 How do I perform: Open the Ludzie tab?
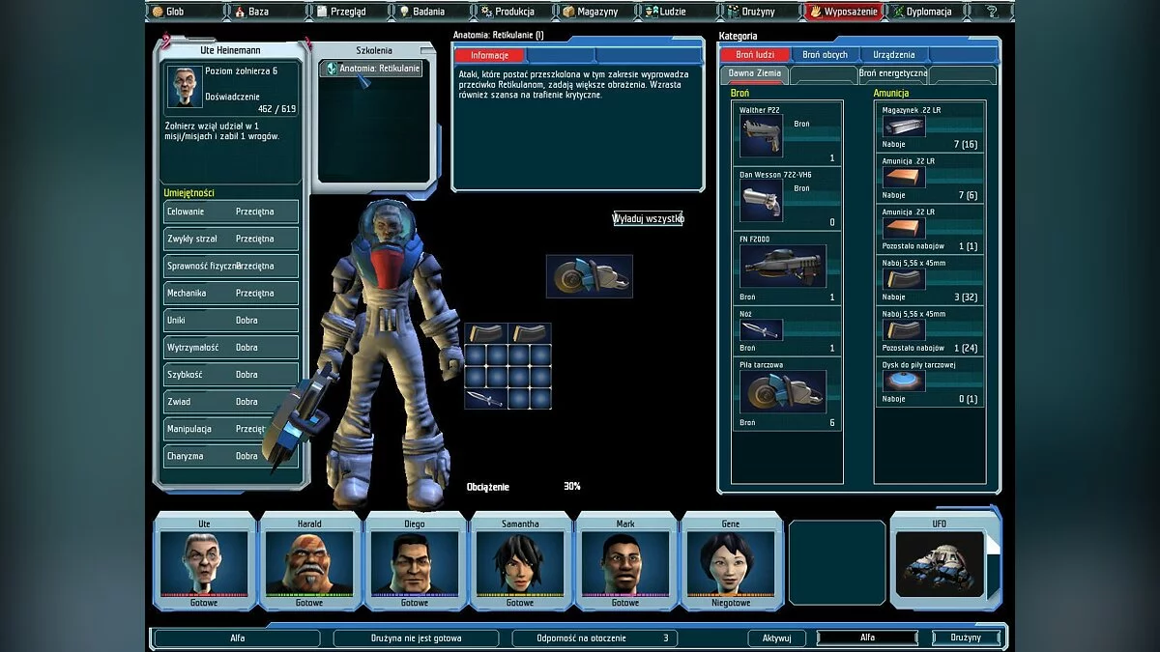(681, 12)
